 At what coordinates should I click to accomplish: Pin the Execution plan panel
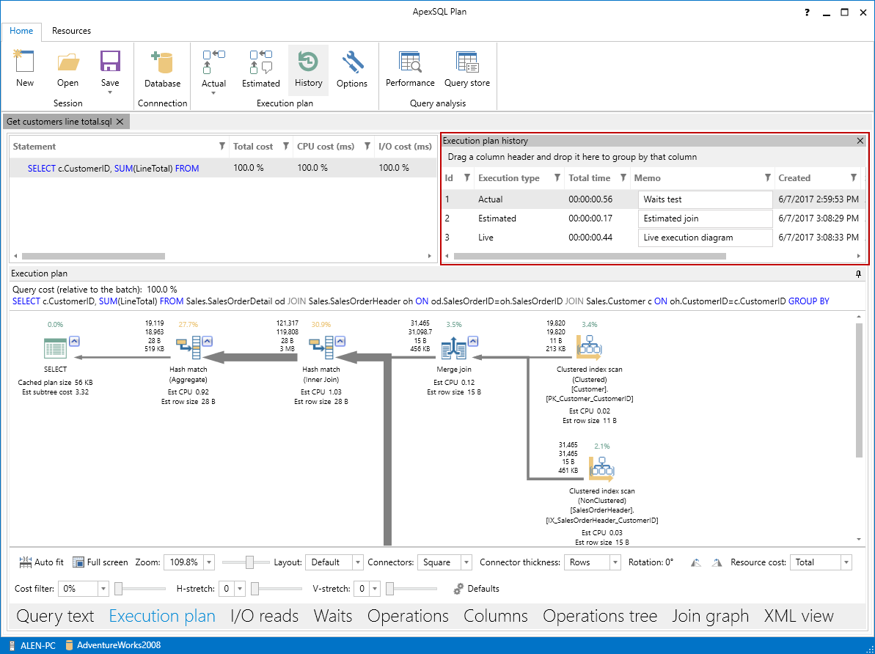859,274
